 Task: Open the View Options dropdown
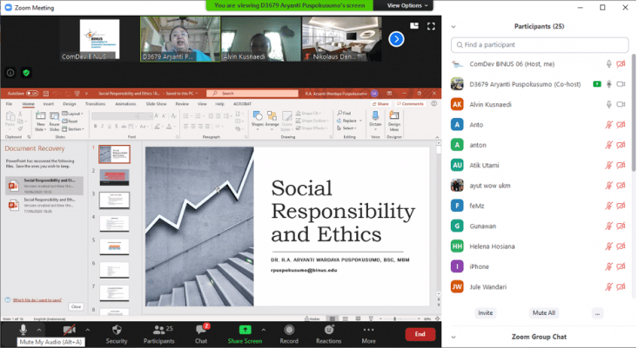coord(407,6)
